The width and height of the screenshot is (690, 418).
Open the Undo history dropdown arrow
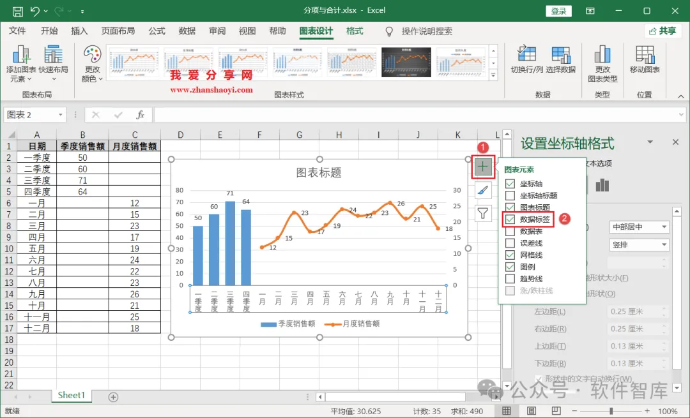tap(46, 11)
